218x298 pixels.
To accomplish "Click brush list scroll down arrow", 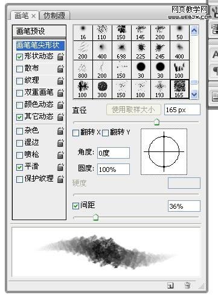I will tap(194, 94).
